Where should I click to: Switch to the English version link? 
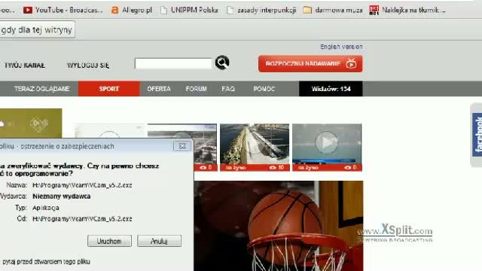(x=341, y=47)
